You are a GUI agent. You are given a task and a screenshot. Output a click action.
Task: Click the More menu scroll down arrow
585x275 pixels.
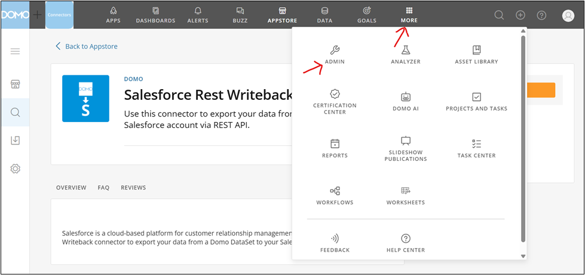tap(523, 256)
